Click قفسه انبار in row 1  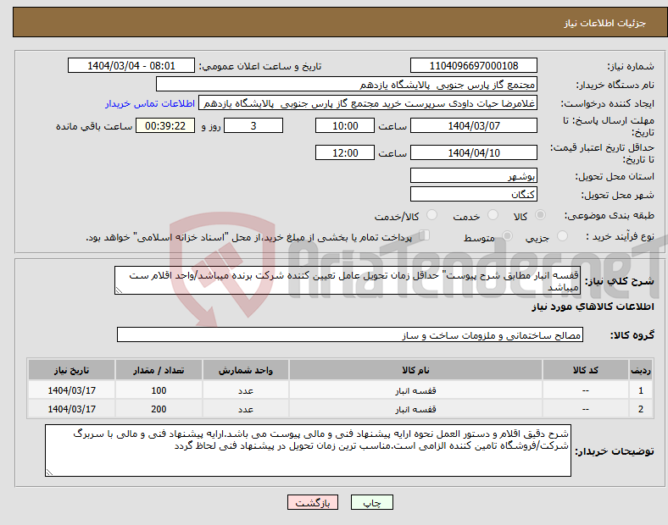415,390
